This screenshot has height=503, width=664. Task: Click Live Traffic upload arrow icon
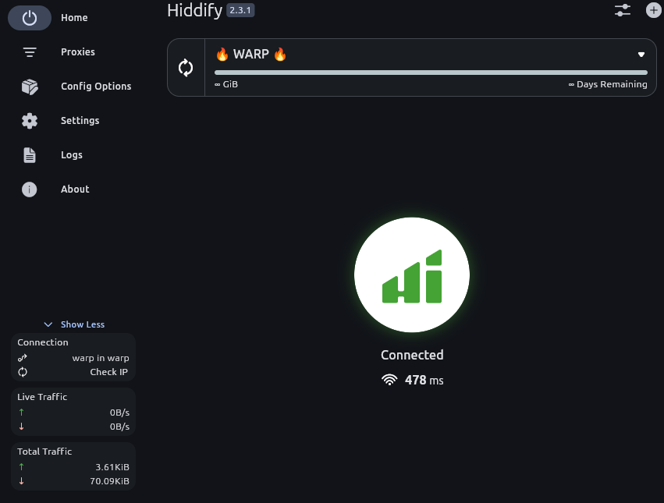click(22, 413)
